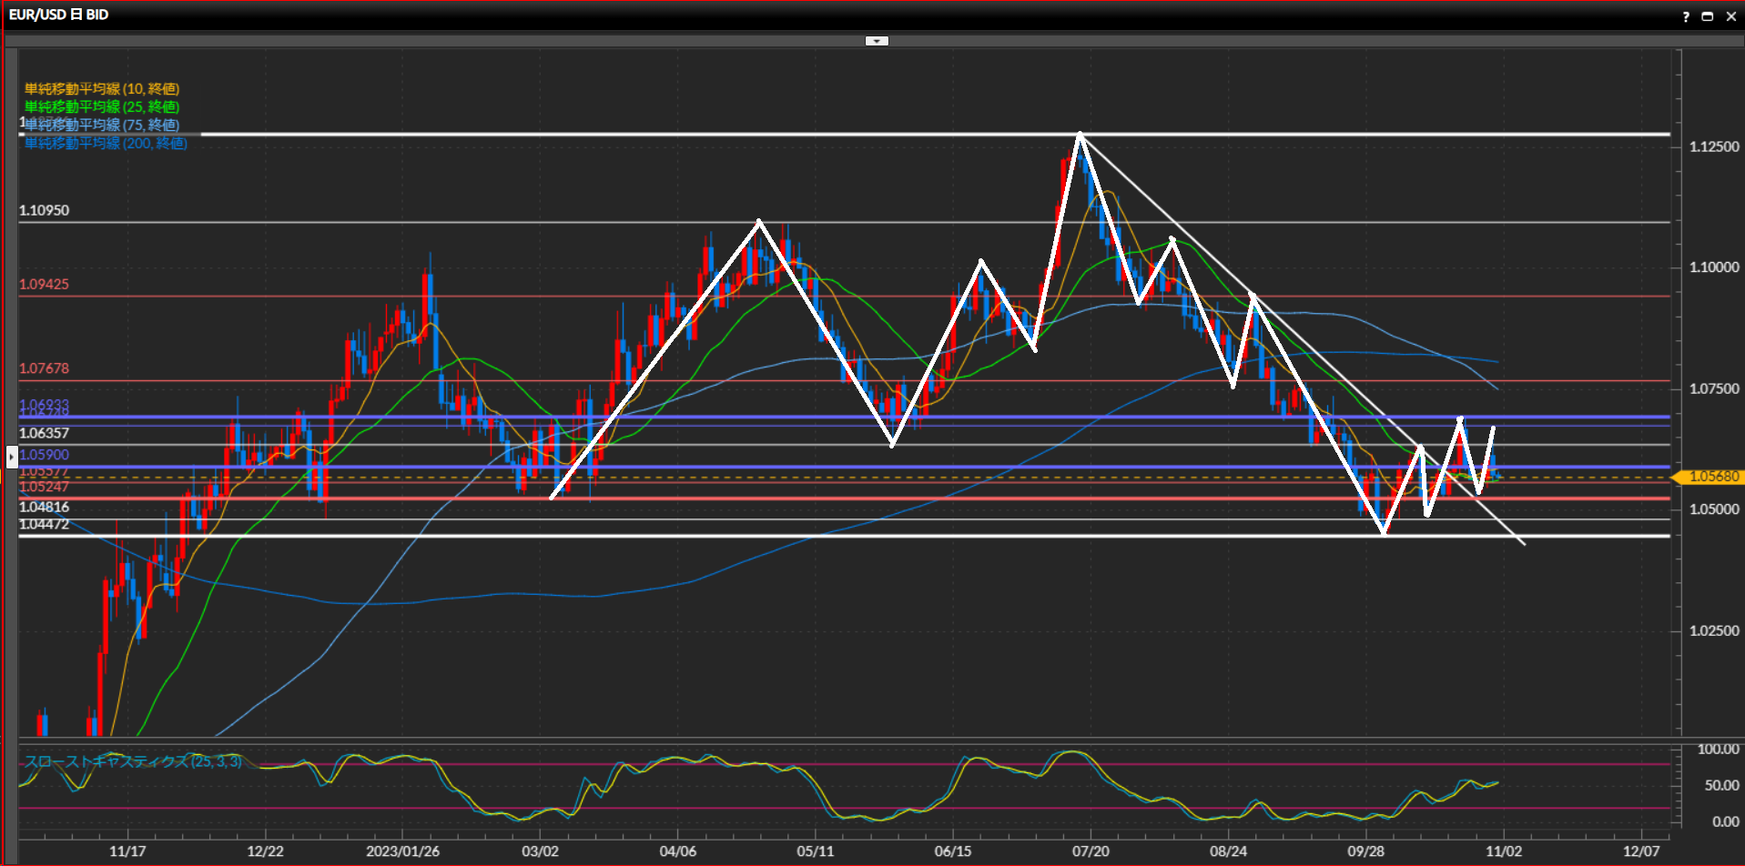Screen dimensions: 1745x866
Task: Click the 1.12500 price axis label
Action: pos(1713,146)
